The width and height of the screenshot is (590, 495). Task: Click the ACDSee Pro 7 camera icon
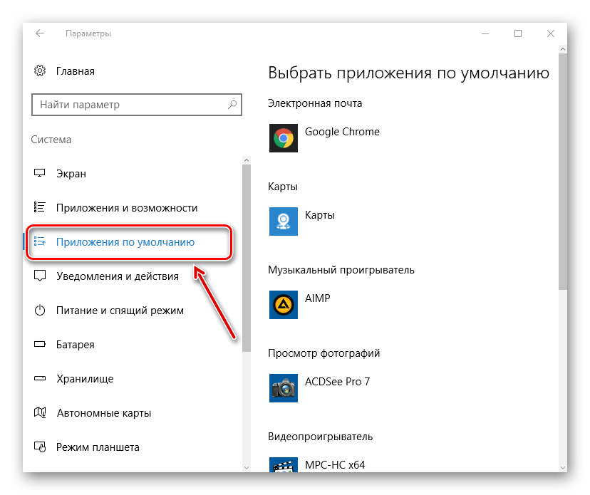coord(283,387)
